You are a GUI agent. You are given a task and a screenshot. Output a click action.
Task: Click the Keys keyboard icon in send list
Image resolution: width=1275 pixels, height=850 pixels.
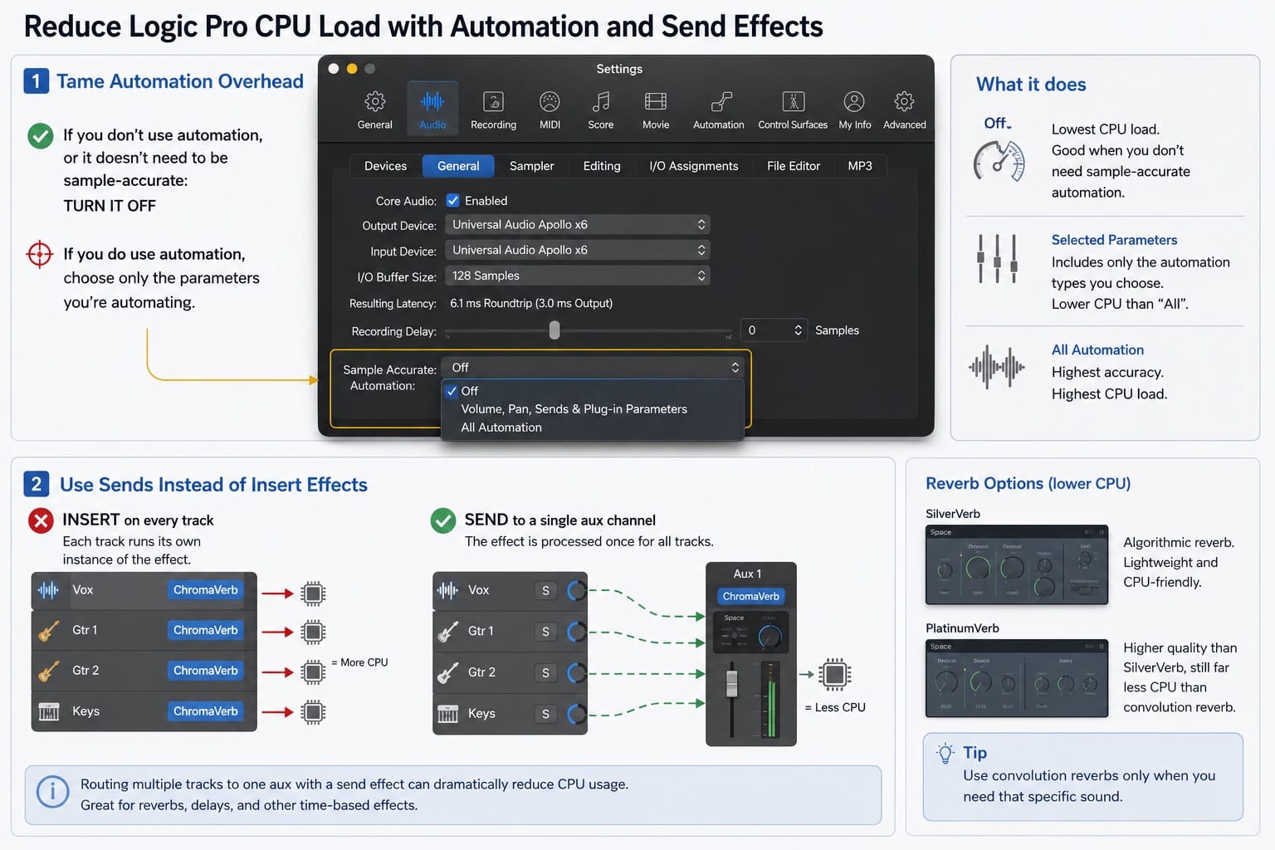pyautogui.click(x=448, y=714)
